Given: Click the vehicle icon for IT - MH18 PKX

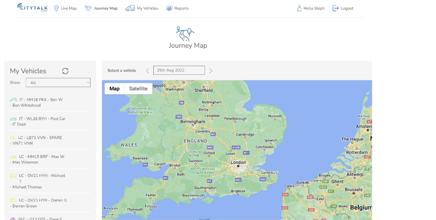Looking at the screenshot, I should (13, 100).
